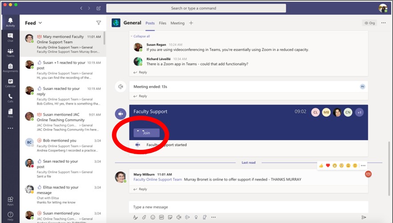React with thumbs up emoji

[x=321, y=165]
